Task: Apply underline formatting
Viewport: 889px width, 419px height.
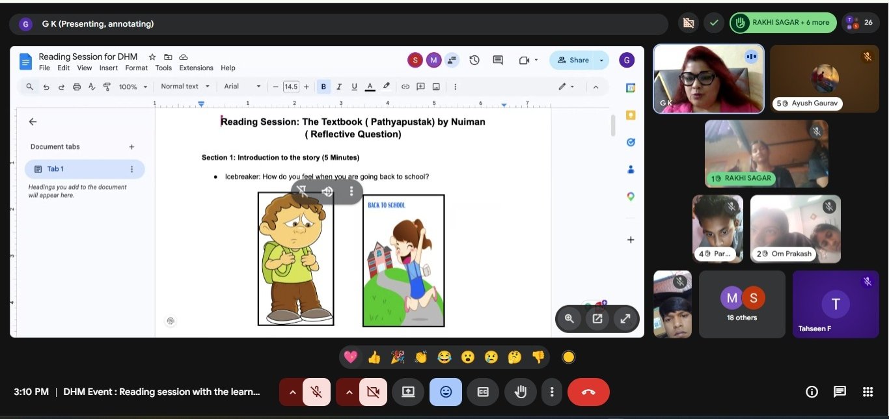Action: 354,87
